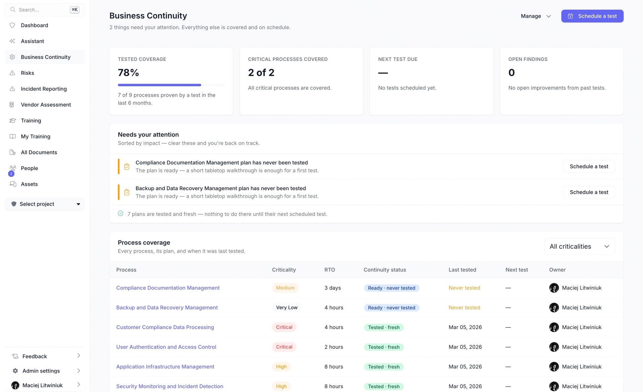Viewport: 643px width, 392px height.
Task: Click the 3 days RTO value
Action: (333, 288)
